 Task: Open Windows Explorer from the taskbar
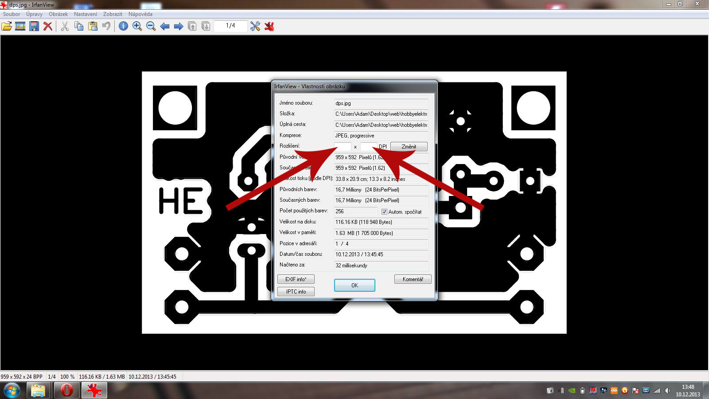point(38,391)
